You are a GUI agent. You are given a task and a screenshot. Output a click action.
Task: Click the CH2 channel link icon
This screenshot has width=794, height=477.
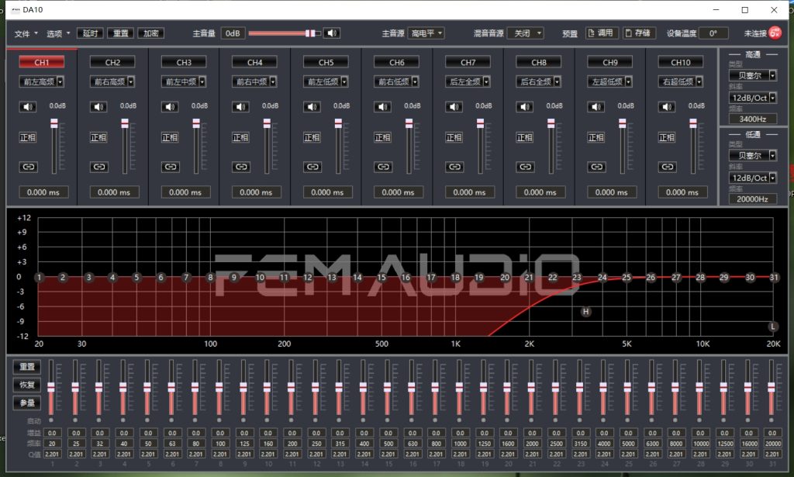[x=99, y=167]
